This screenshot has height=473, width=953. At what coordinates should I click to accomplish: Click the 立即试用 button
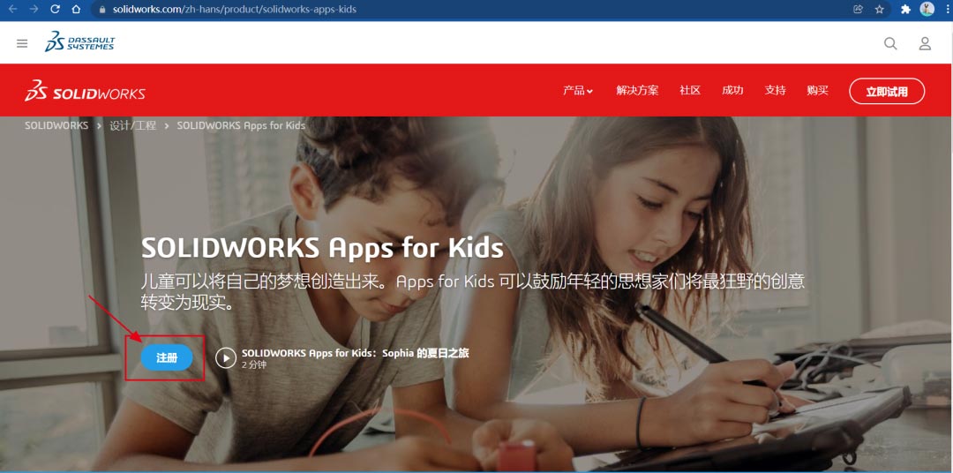887,91
